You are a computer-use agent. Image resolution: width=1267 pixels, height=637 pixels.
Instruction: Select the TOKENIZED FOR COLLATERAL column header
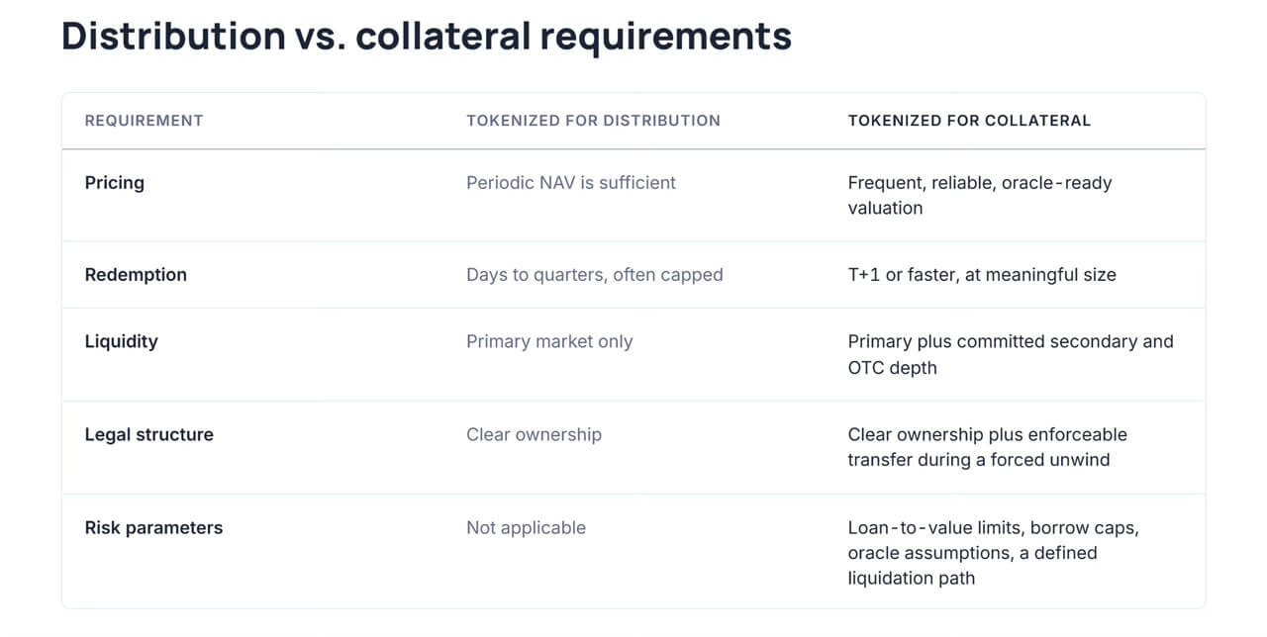tap(969, 121)
